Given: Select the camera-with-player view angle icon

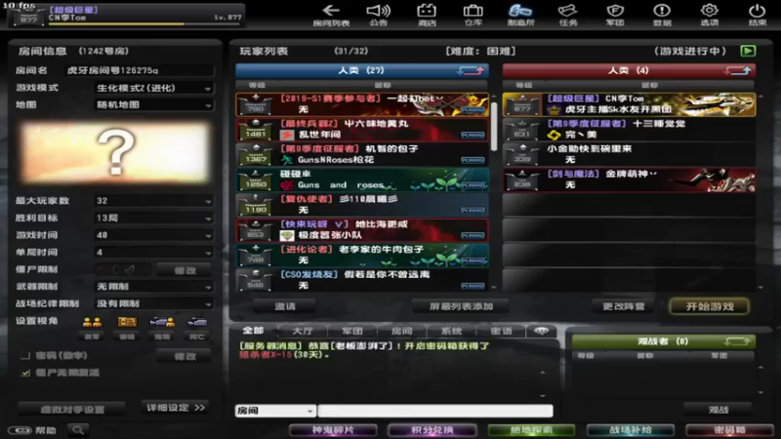Looking at the screenshot, I should coord(162,323).
